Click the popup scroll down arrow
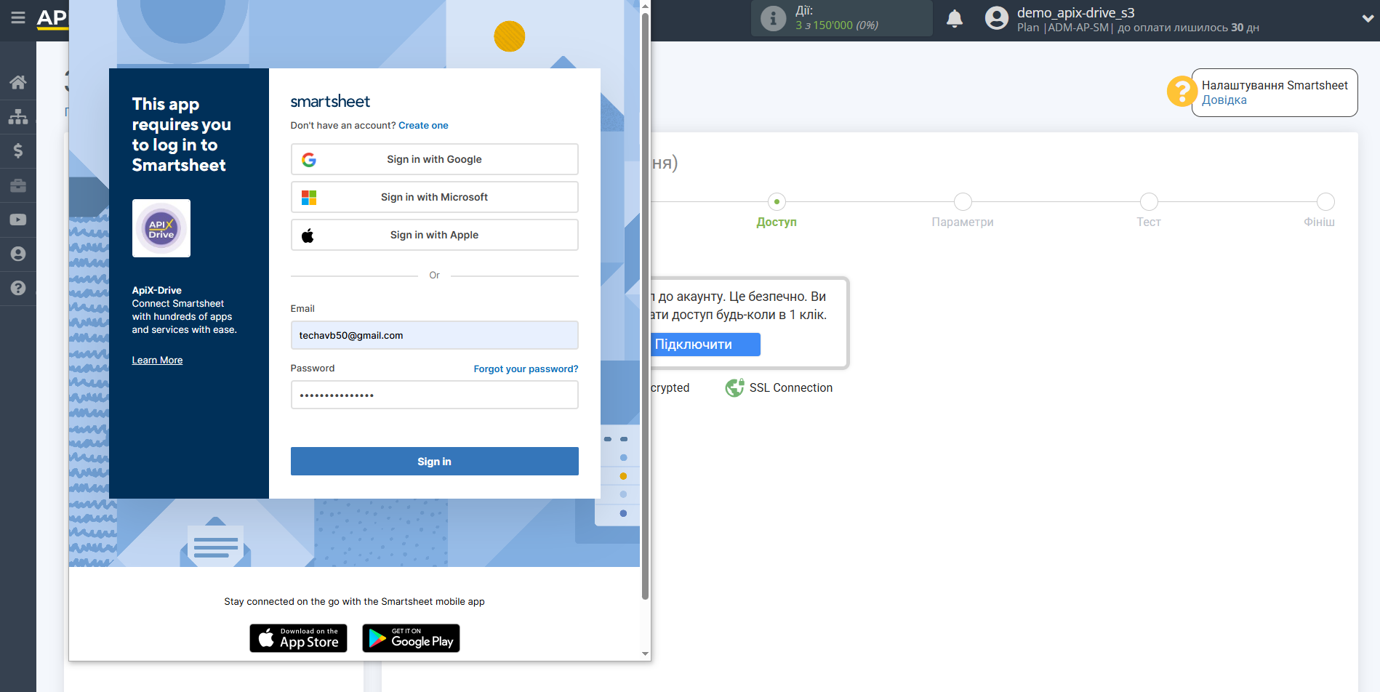The image size is (1380, 692). pyautogui.click(x=645, y=654)
